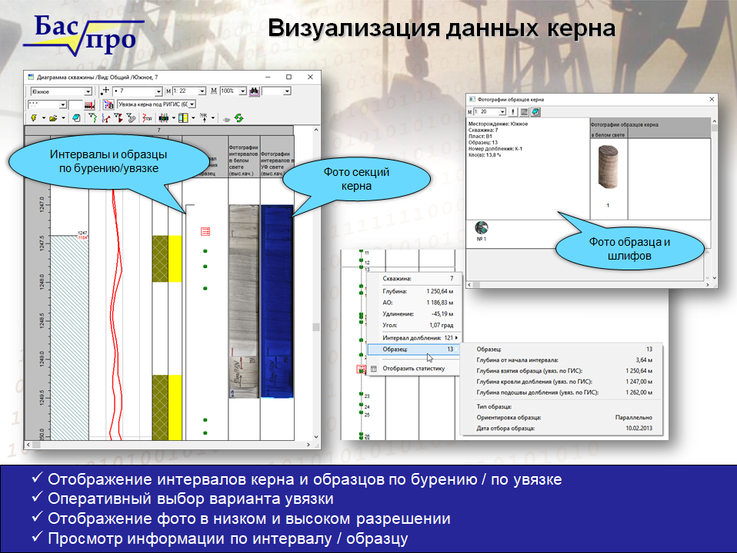Viewport: 737px width, 553px height.
Task: Click the upper yellow lithology interval
Action: pos(175,259)
